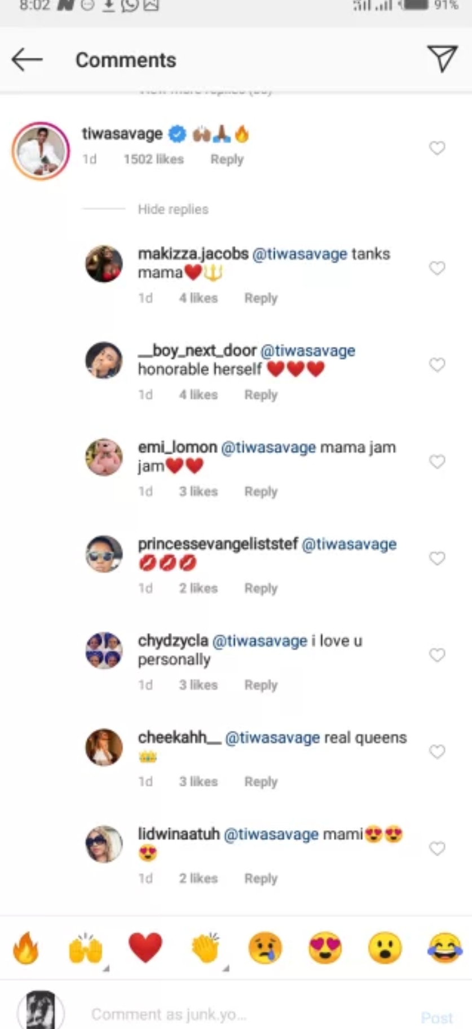
Task: Open @tiwasavage mention in cheekahh__ reply
Action: click(x=272, y=738)
